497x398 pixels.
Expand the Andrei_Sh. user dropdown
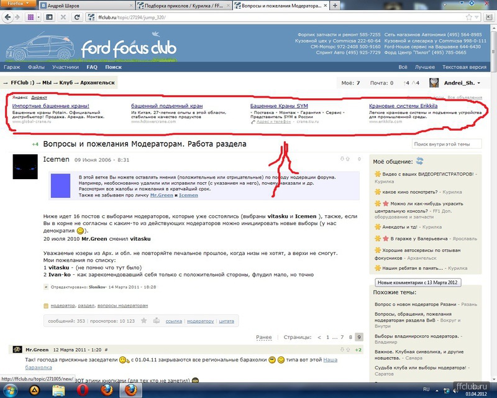[x=478, y=83]
